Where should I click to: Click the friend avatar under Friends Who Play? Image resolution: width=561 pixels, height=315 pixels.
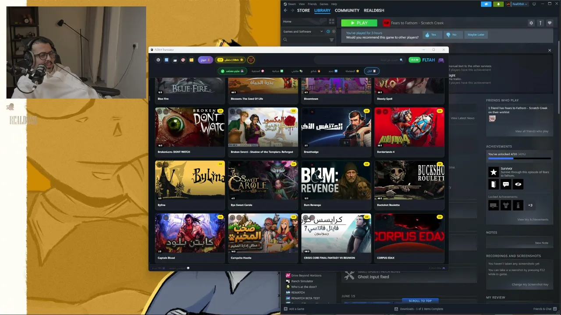pyautogui.click(x=492, y=119)
